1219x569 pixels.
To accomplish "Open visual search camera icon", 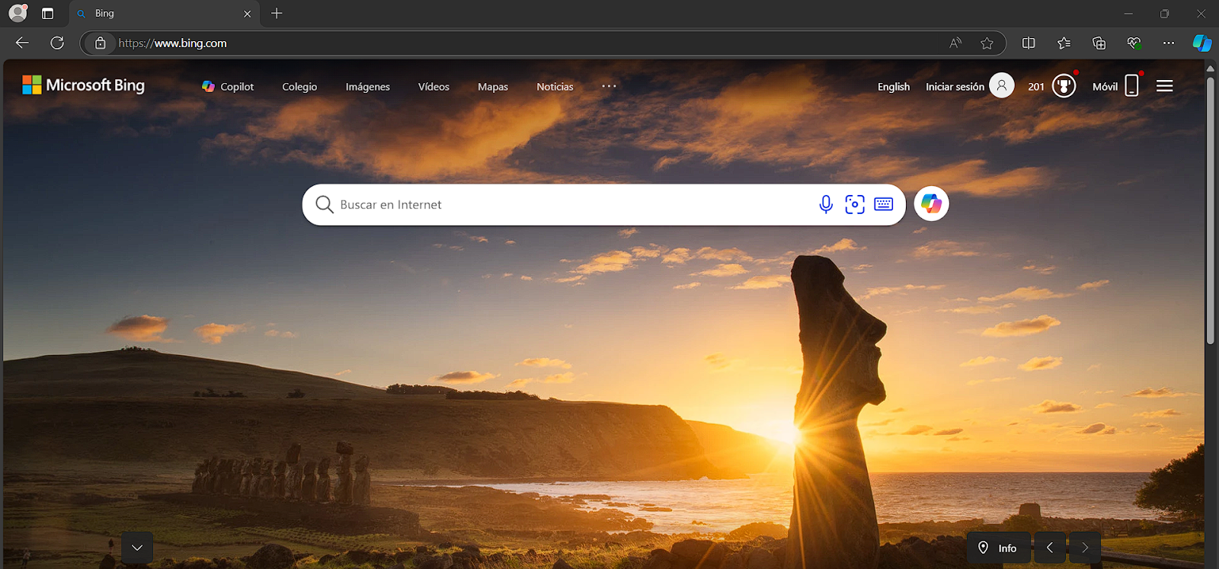I will coord(855,204).
